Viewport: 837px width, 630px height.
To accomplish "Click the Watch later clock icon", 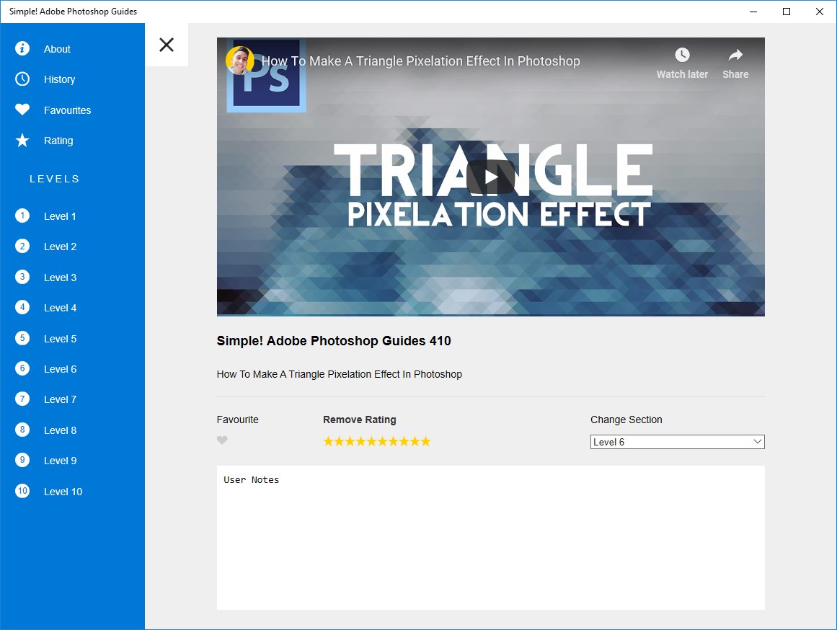I will point(682,55).
